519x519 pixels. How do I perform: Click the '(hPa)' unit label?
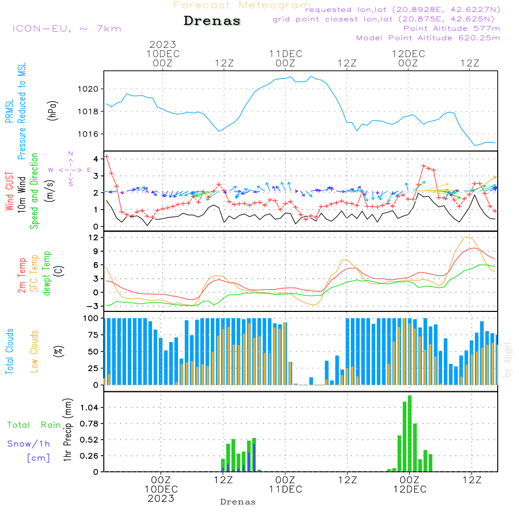(52, 111)
